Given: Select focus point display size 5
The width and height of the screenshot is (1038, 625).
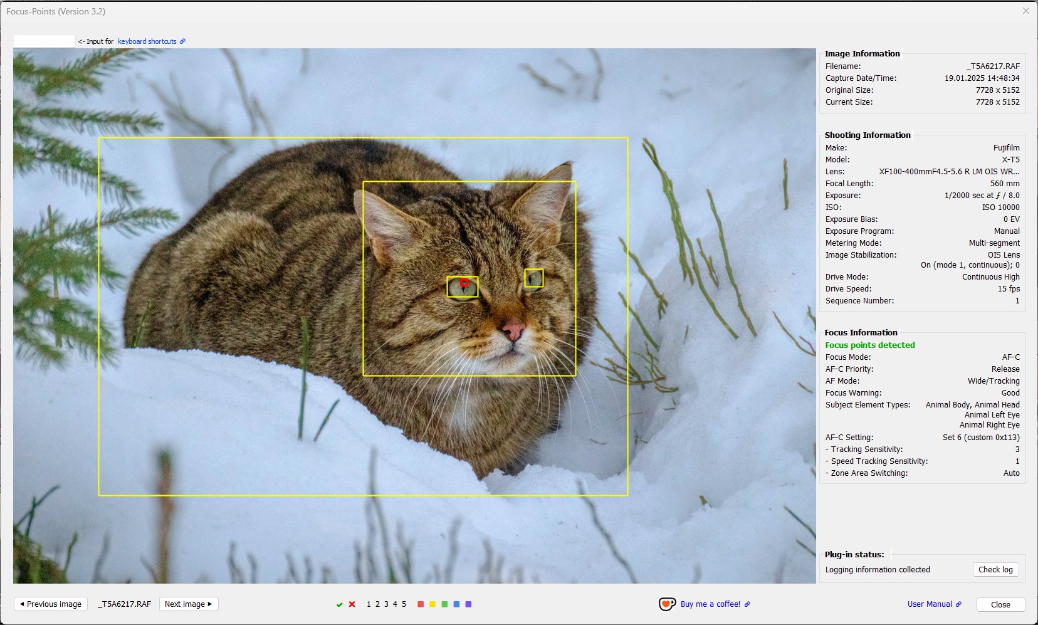Looking at the screenshot, I should [x=404, y=604].
